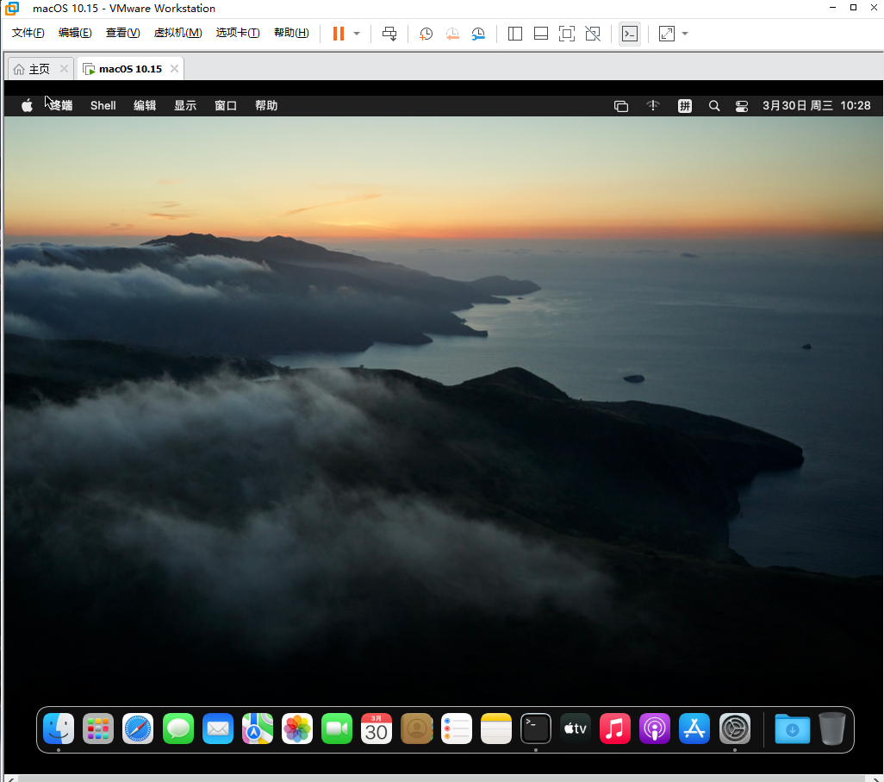
Task: Take a snapshot of the virtual machine
Action: coord(426,34)
